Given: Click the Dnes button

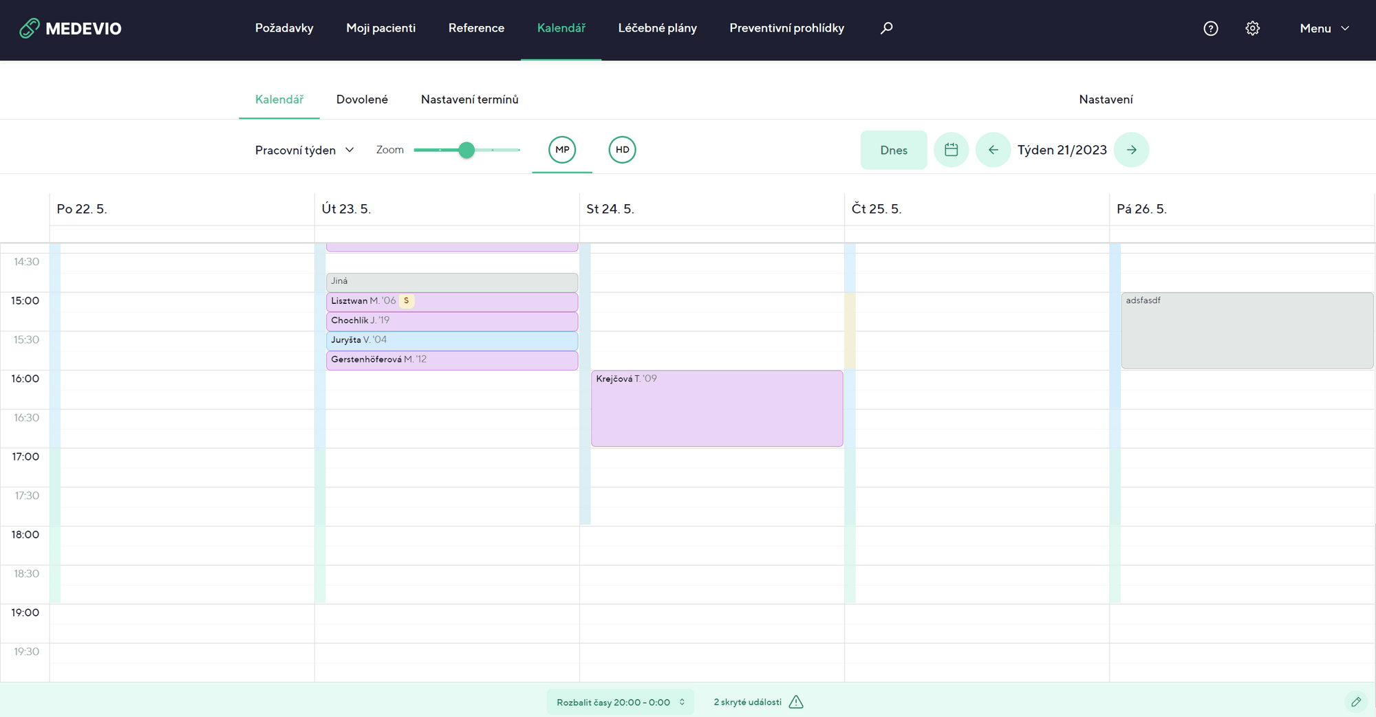Looking at the screenshot, I should (893, 150).
